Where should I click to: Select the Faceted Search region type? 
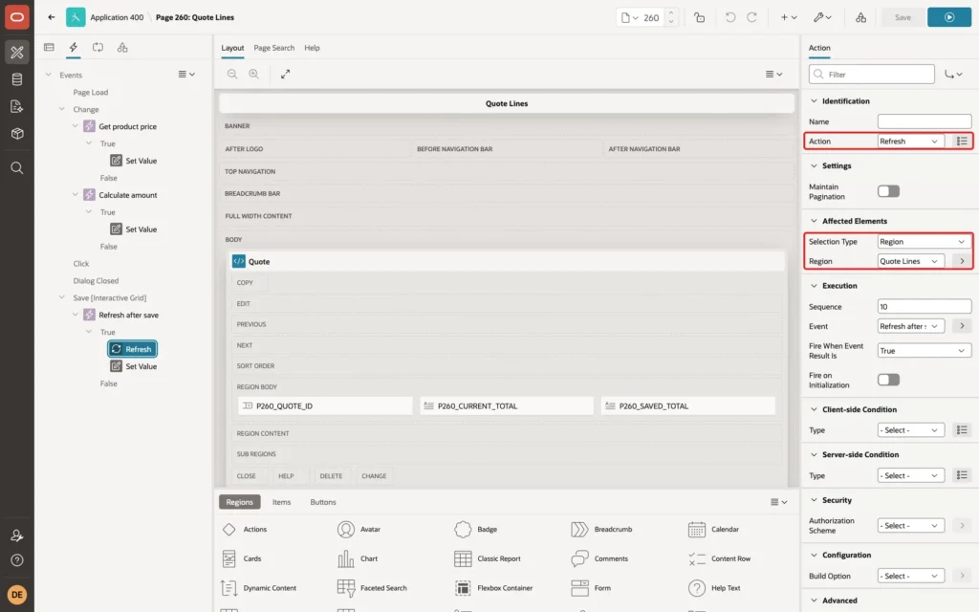coord(372,588)
